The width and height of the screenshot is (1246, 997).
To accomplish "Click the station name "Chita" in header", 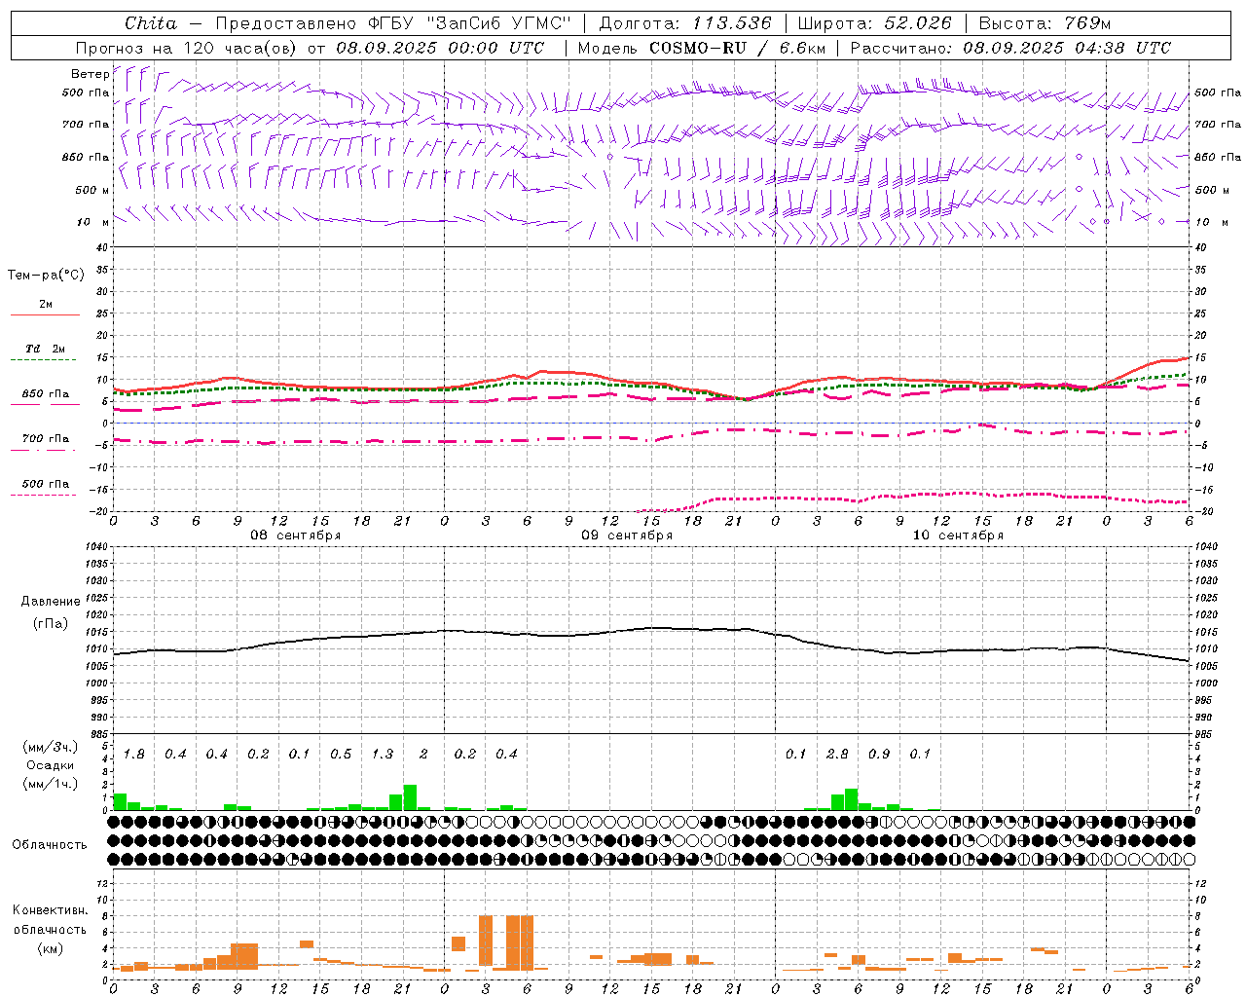I will (x=151, y=23).
